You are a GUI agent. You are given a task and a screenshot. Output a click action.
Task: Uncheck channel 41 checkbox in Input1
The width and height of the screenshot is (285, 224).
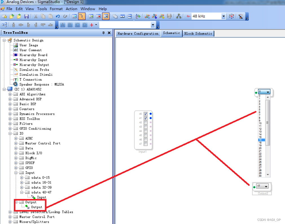point(145,118)
